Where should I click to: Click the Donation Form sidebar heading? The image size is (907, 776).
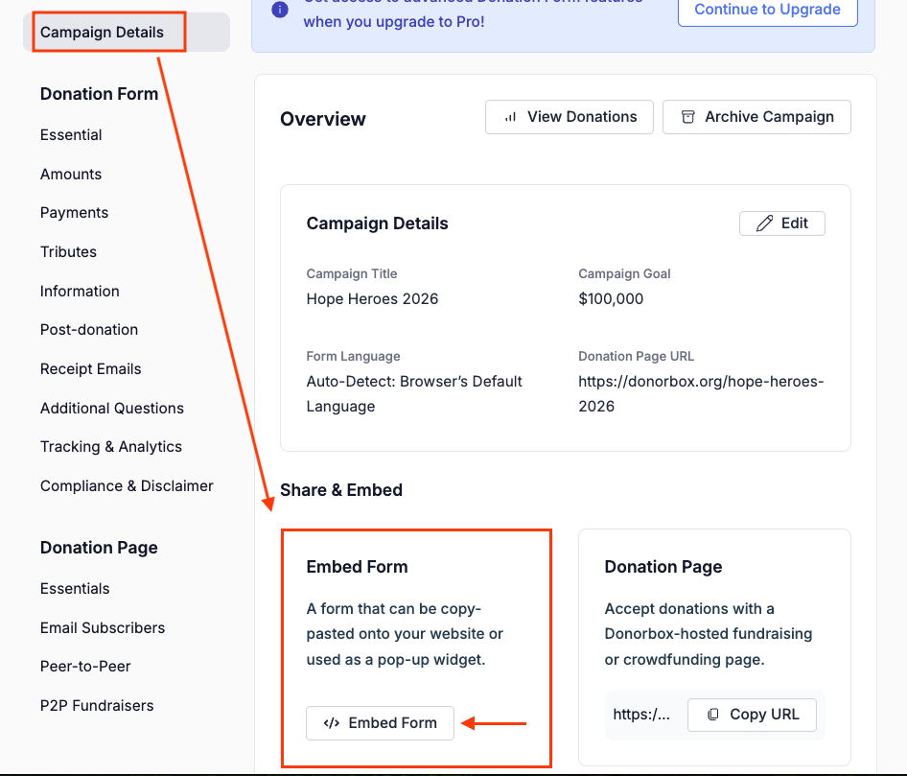point(99,94)
